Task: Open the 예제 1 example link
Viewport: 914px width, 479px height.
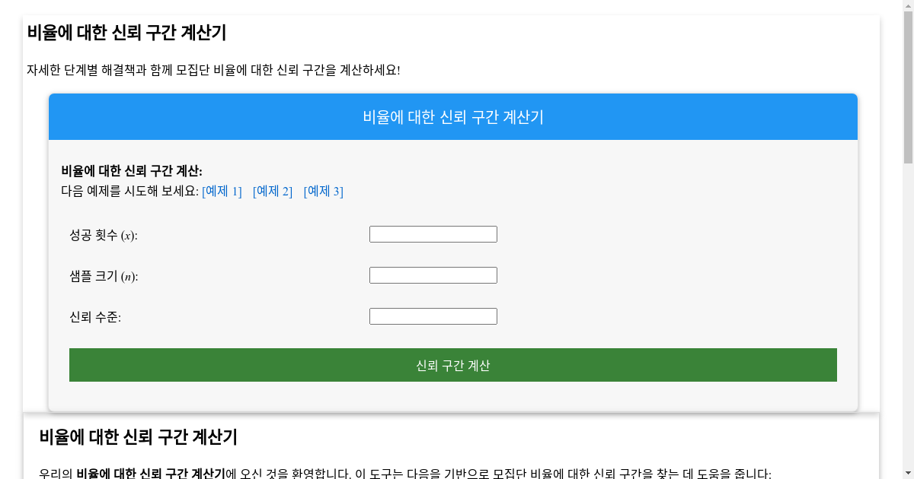Action: click(x=222, y=192)
